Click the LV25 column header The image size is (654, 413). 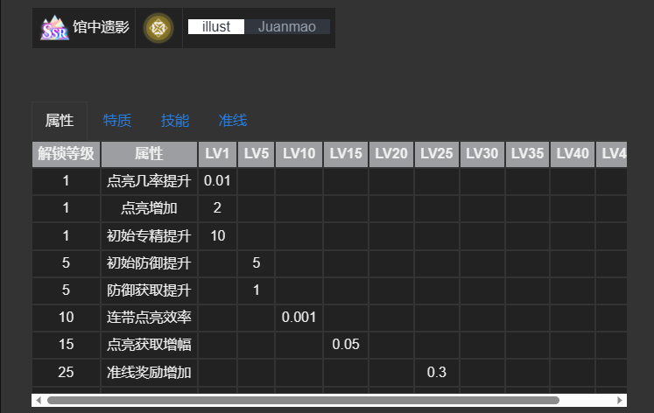(x=437, y=153)
